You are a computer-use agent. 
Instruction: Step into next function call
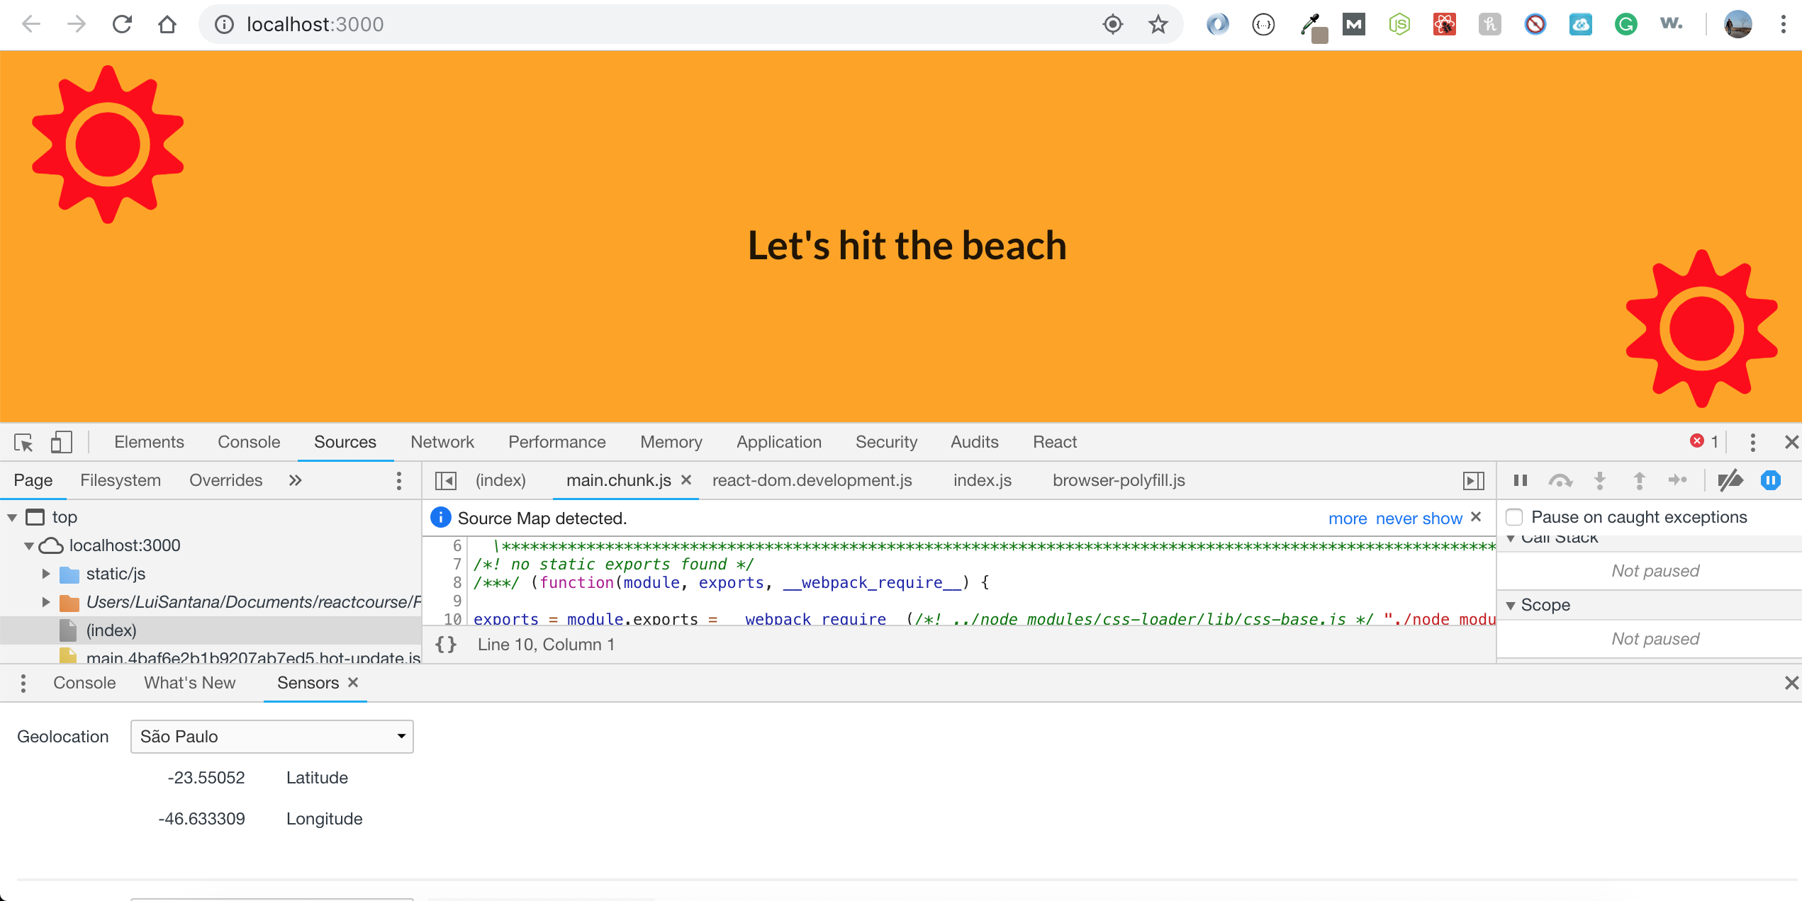1600,480
